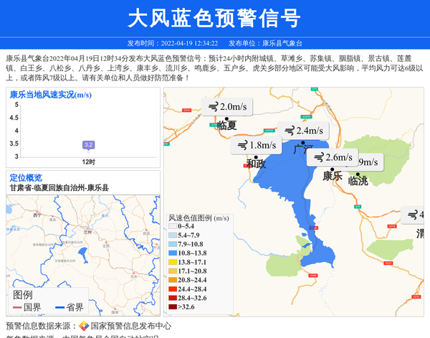Viewport: 430px width, 338px height.
Task: Click the 临夏 city marker dot
Action: click(x=226, y=118)
